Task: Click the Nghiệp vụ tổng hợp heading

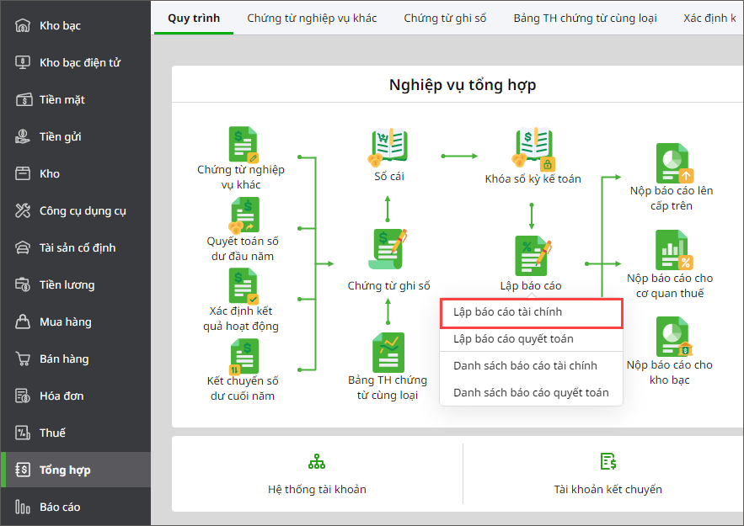Action: point(463,85)
